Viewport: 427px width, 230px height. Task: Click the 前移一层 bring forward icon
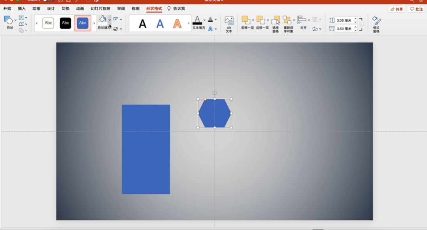pos(246,20)
